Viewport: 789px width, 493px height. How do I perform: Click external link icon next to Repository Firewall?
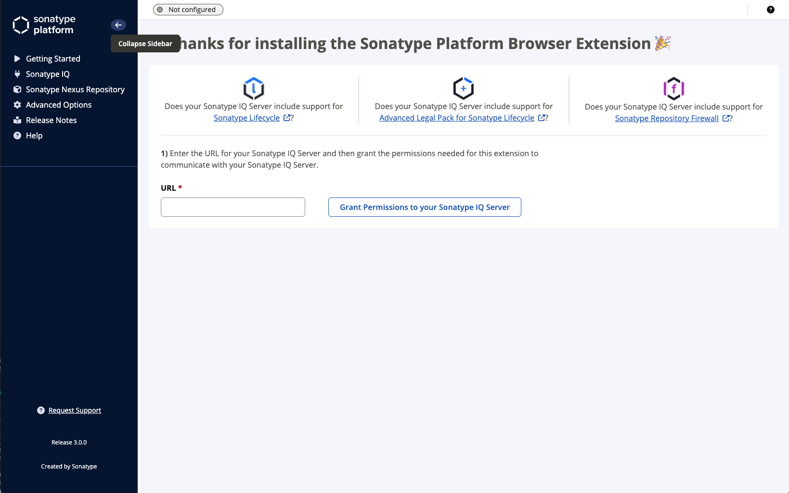[726, 118]
